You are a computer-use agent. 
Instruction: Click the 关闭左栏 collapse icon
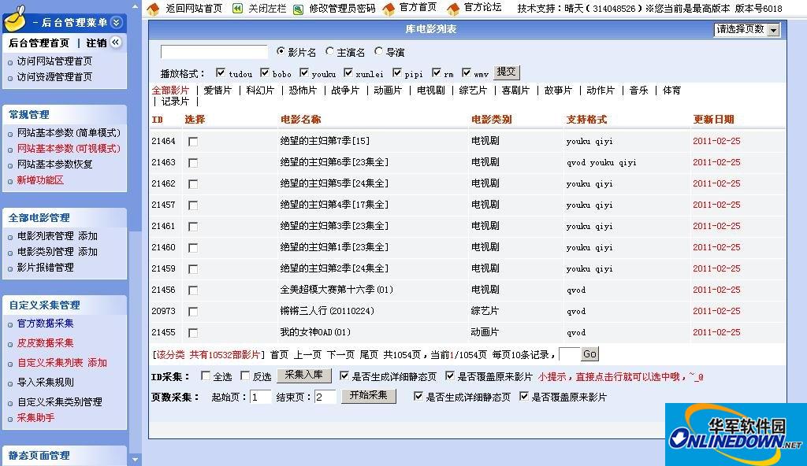pyautogui.click(x=238, y=9)
